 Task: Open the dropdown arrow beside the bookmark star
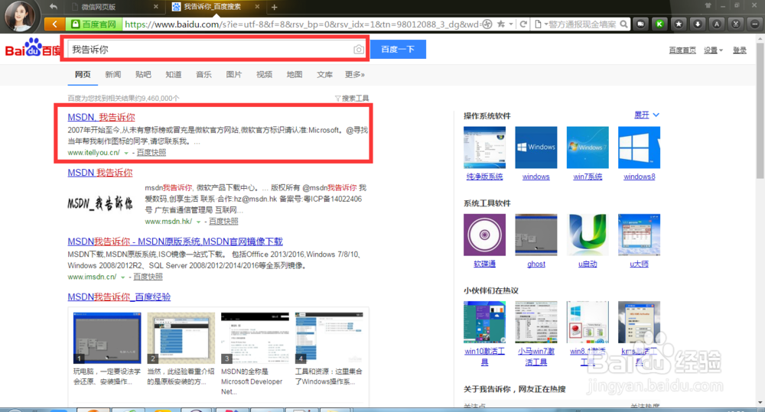[x=511, y=24]
